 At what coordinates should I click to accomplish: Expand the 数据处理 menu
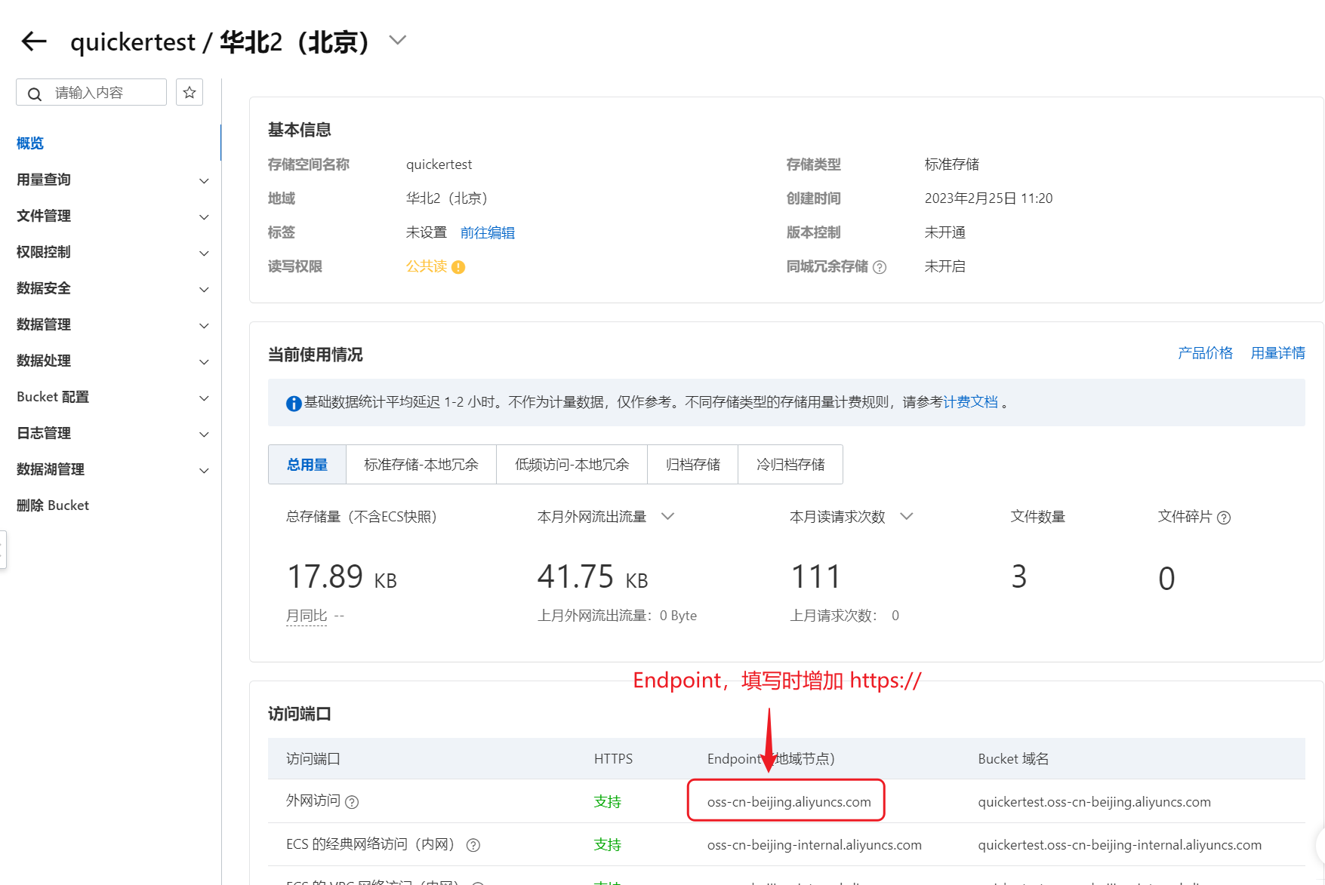coord(112,361)
